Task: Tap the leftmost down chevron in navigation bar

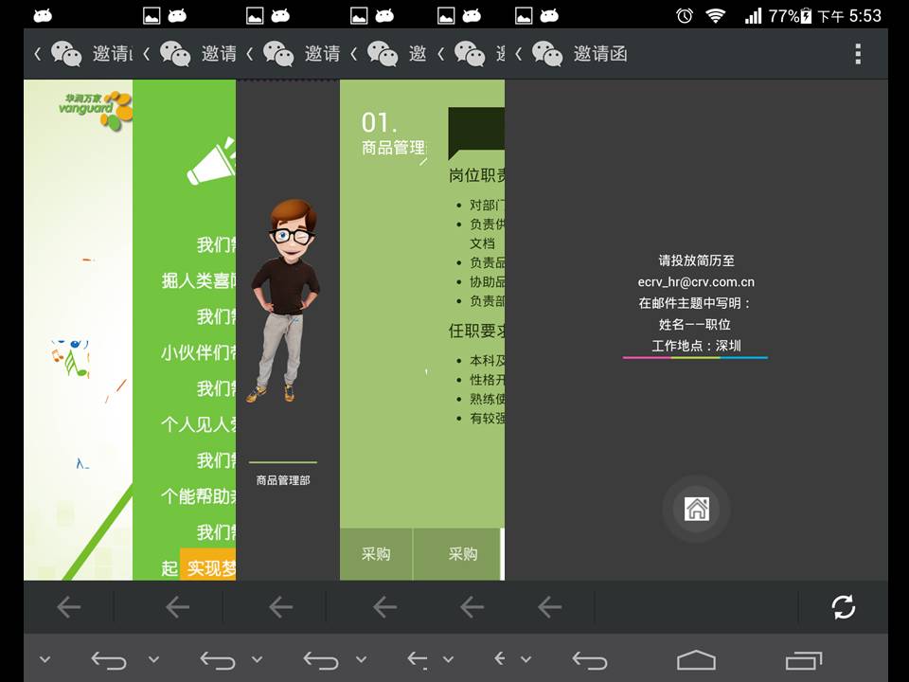Action: [x=45, y=660]
